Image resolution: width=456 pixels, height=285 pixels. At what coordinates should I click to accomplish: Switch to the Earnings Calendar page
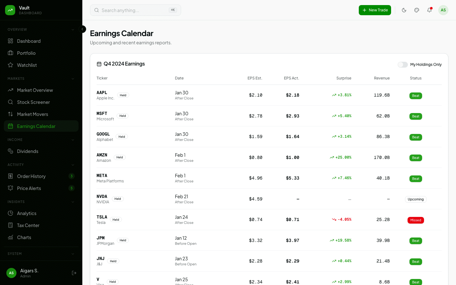click(36, 126)
